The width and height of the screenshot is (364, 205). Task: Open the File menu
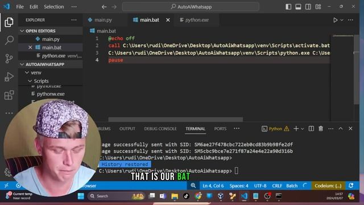pos(20,7)
